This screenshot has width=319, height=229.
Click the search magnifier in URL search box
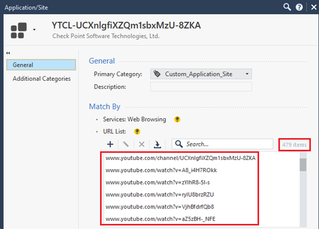(179, 144)
